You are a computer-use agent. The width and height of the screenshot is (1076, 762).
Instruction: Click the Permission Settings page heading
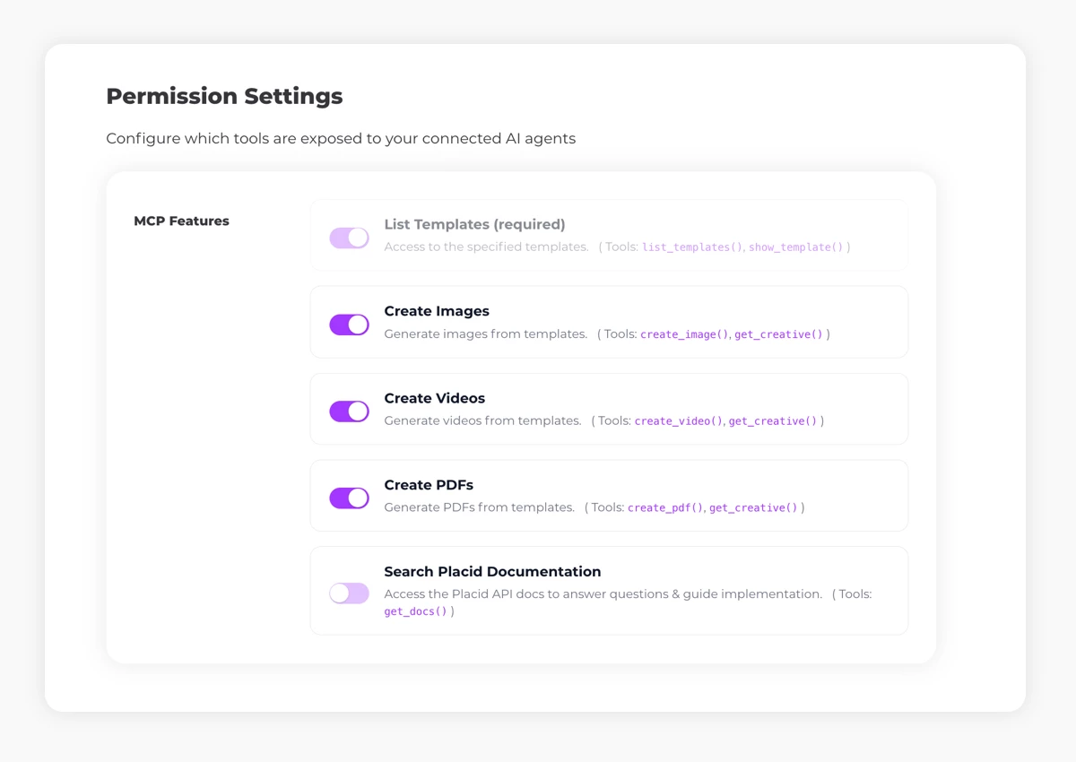[224, 96]
